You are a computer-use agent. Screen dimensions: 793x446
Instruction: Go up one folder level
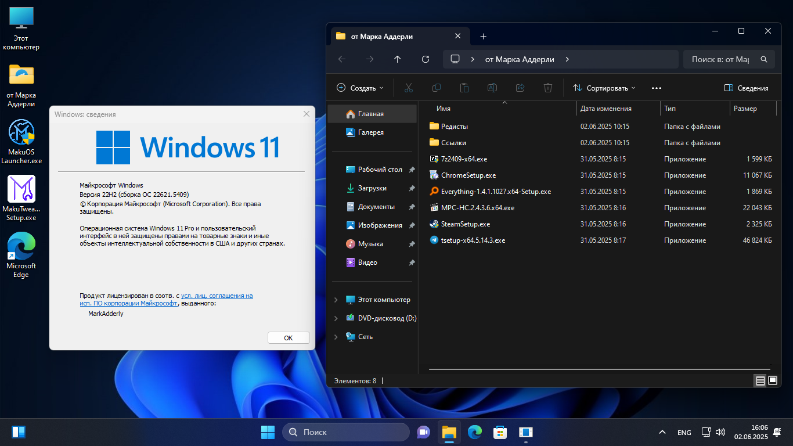pyautogui.click(x=398, y=59)
